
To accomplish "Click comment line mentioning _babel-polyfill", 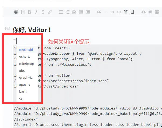I will (x=88, y=114).
